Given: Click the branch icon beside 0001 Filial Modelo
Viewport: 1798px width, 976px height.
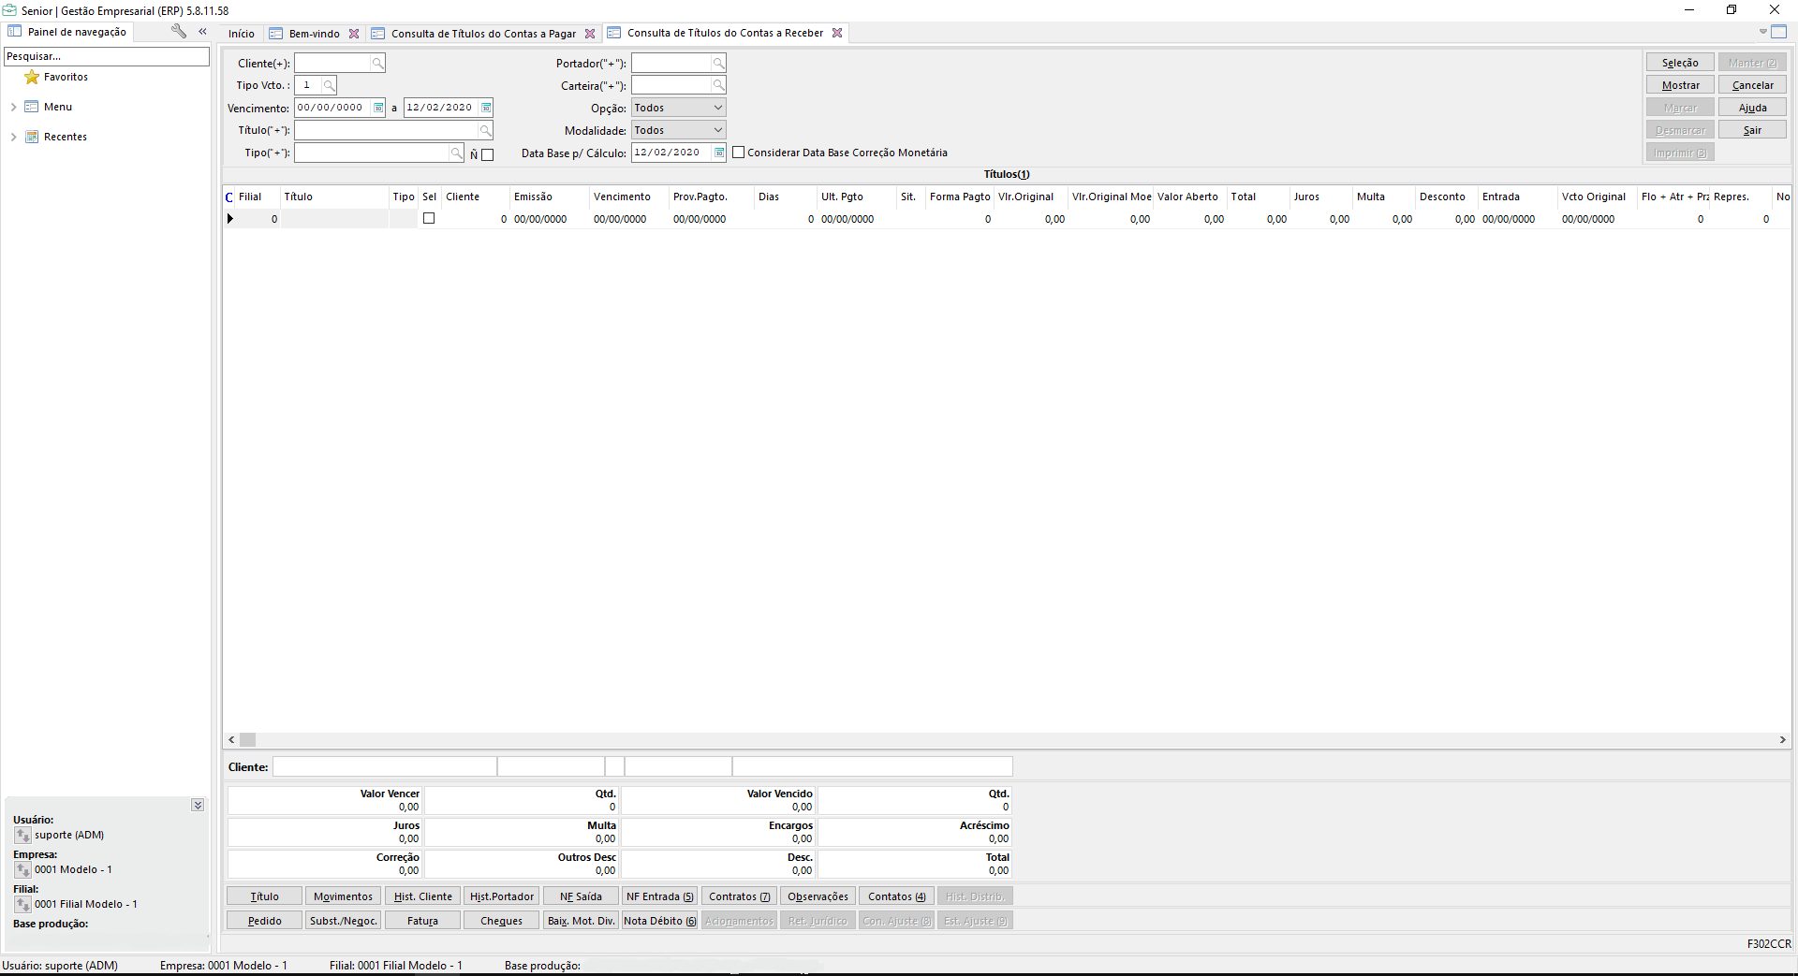Looking at the screenshot, I should pos(23,904).
